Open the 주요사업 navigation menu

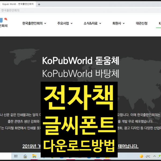(x=63, y=23)
